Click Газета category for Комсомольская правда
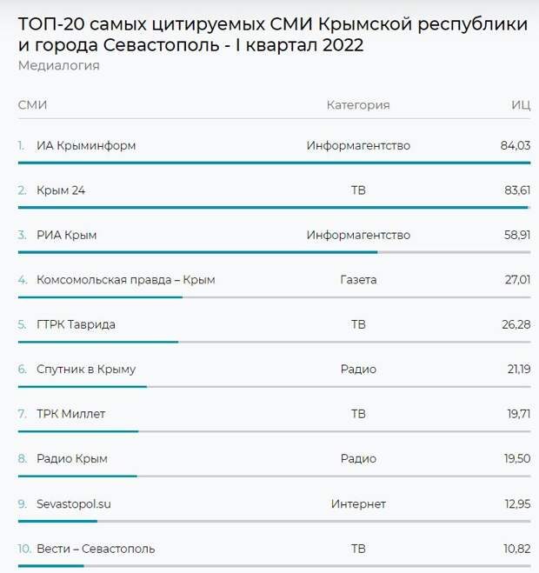539x573 pixels. [x=358, y=280]
